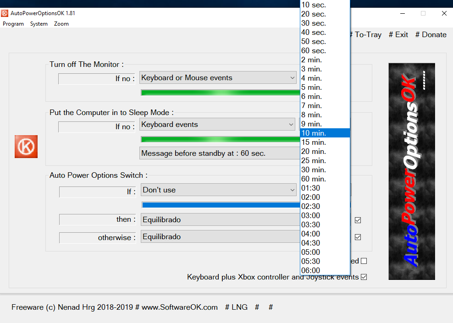Select 05:30 in the list
453x323 pixels.
325,261
